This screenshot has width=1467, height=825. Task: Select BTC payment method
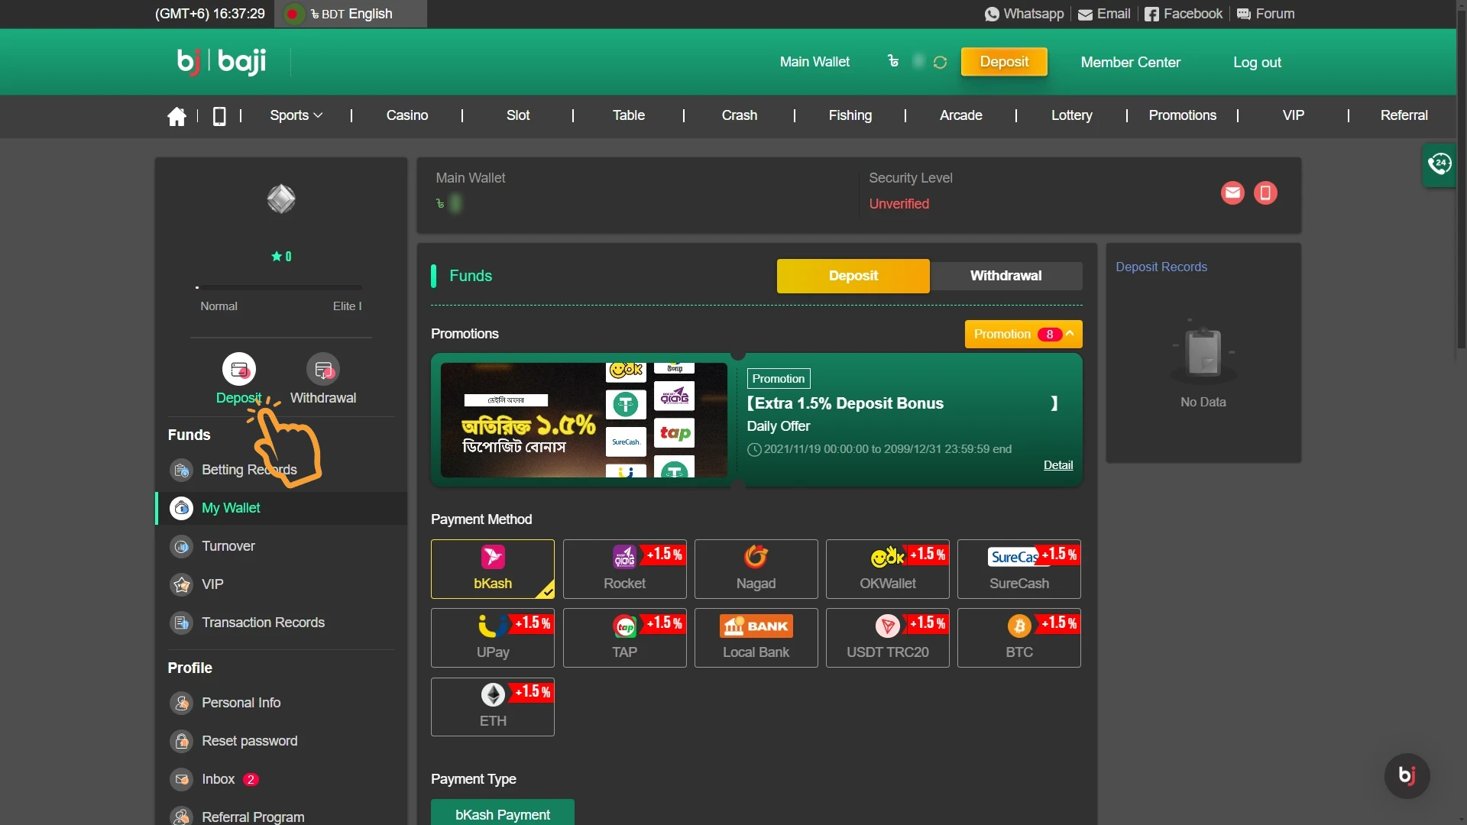click(1019, 638)
